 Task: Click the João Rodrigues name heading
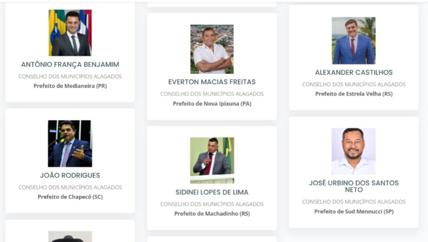click(x=70, y=175)
